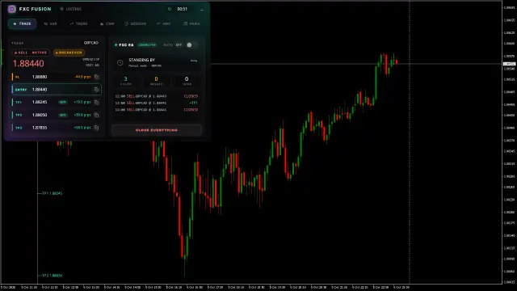This screenshot has height=291, width=517.
Task: Open the tab between Session and Pairs
Action: [x=164, y=23]
